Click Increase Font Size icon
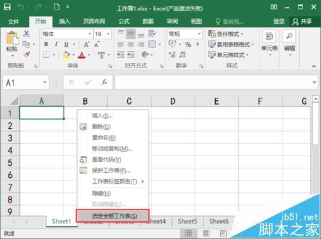Image resolution: width=321 pixels, height=239 pixels. pos(86,44)
